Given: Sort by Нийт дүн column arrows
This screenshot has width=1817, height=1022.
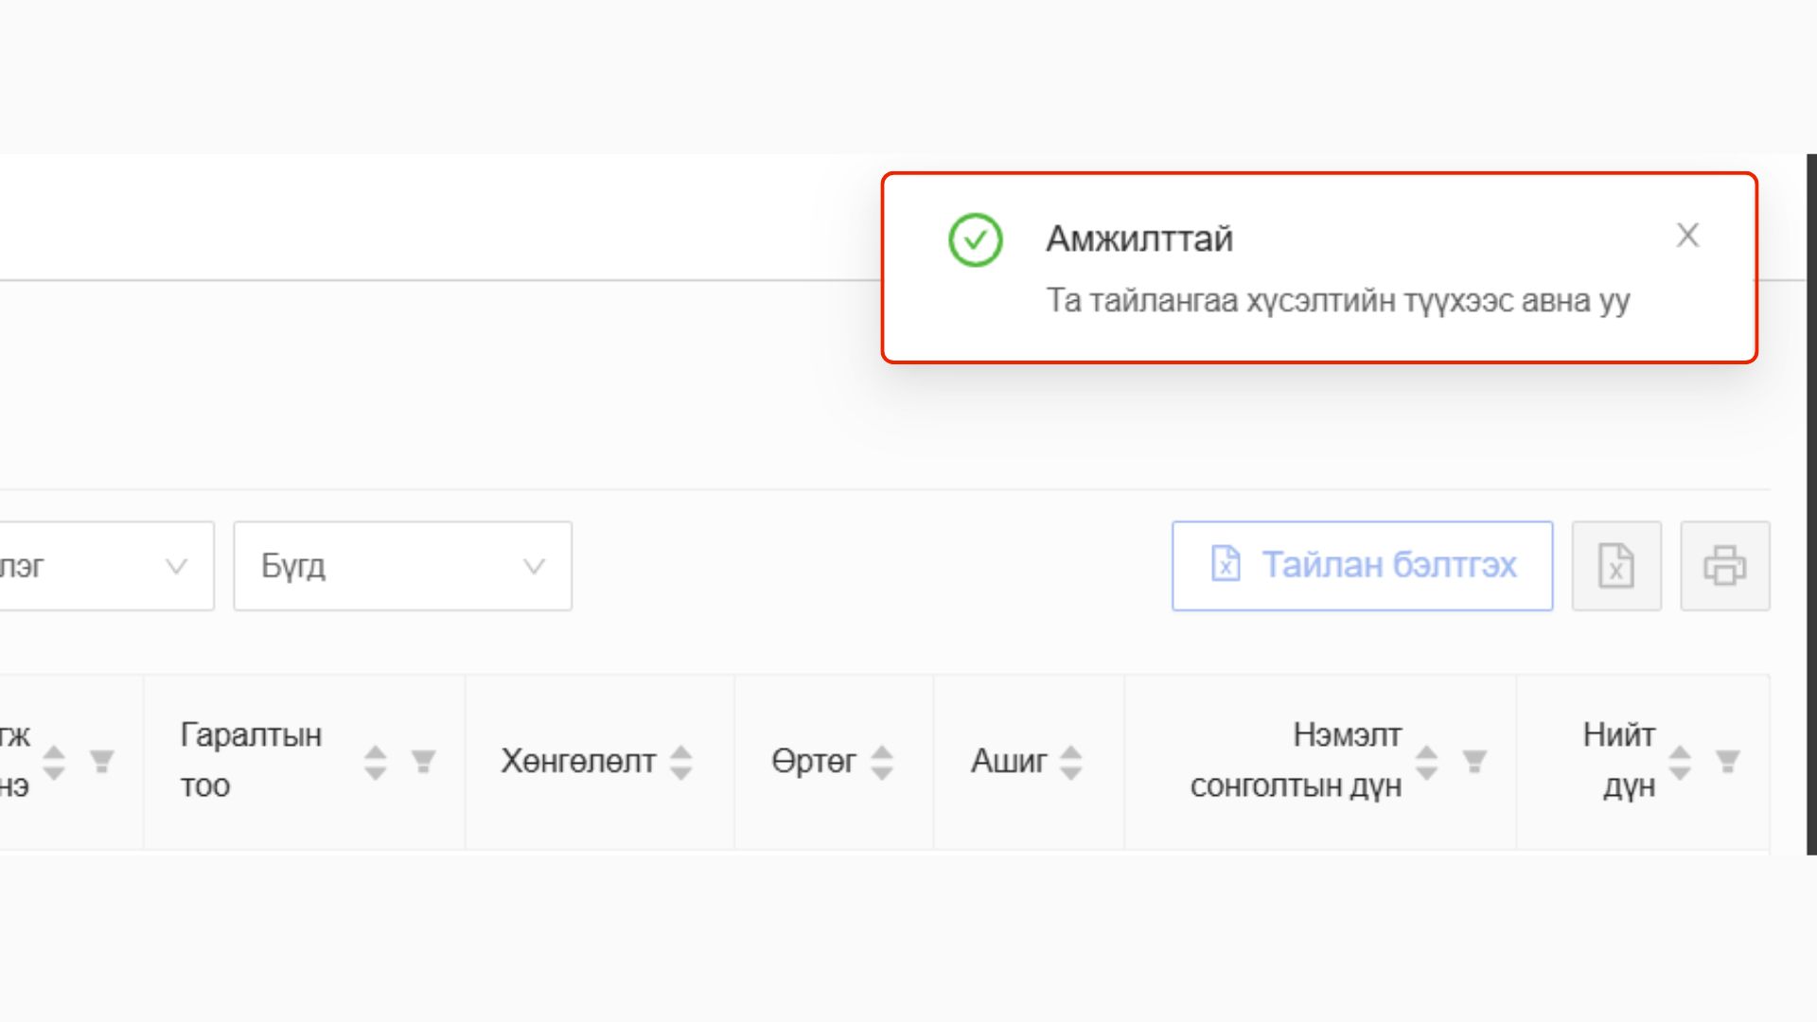Looking at the screenshot, I should (x=1681, y=762).
